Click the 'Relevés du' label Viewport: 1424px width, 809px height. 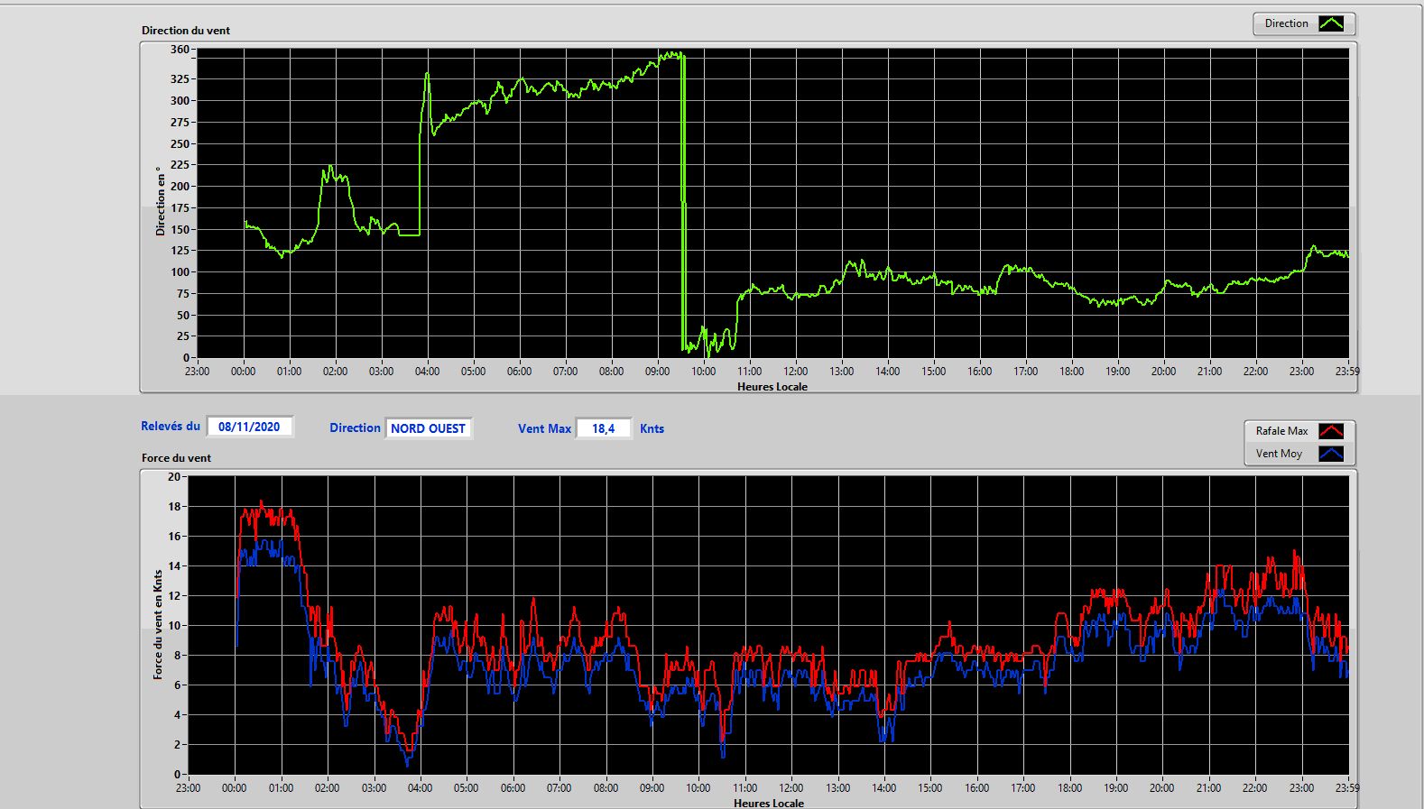coord(171,427)
